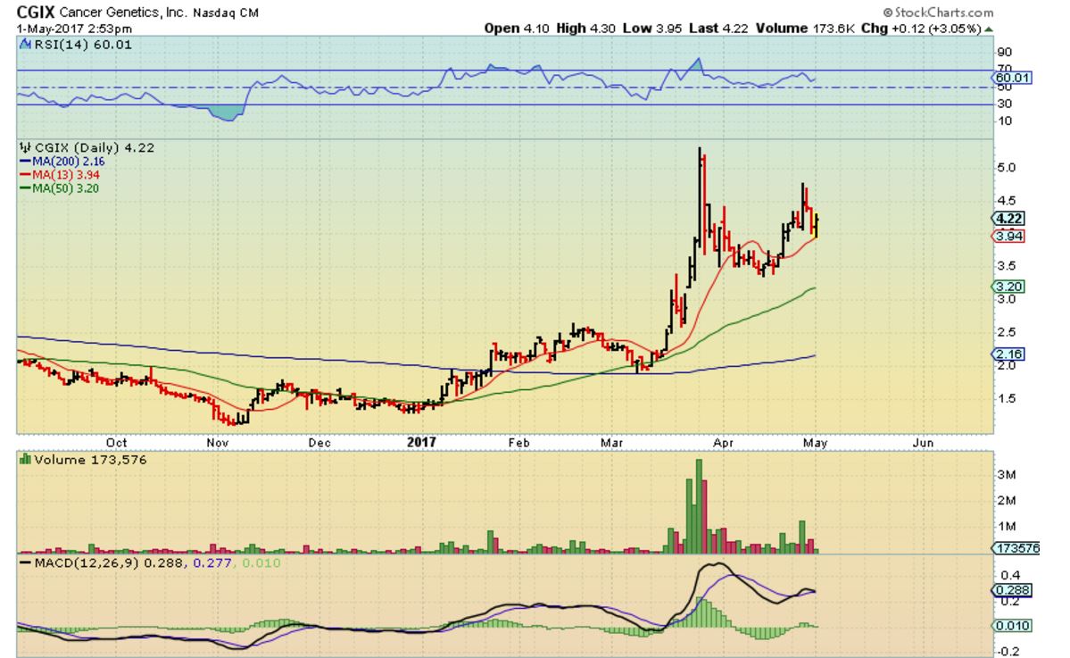Click the May label on the date axis

pyautogui.click(x=816, y=443)
